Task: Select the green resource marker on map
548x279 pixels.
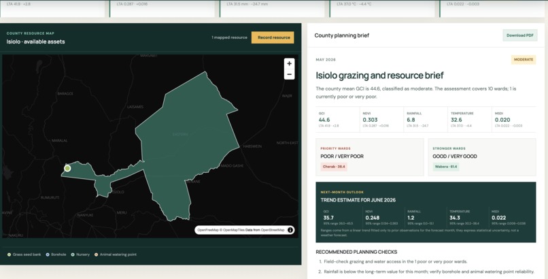Action: (x=67, y=169)
